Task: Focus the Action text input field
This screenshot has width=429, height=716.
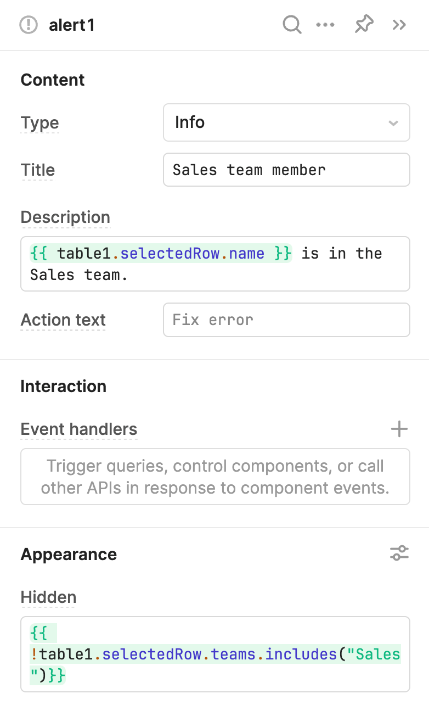Action: [x=286, y=320]
